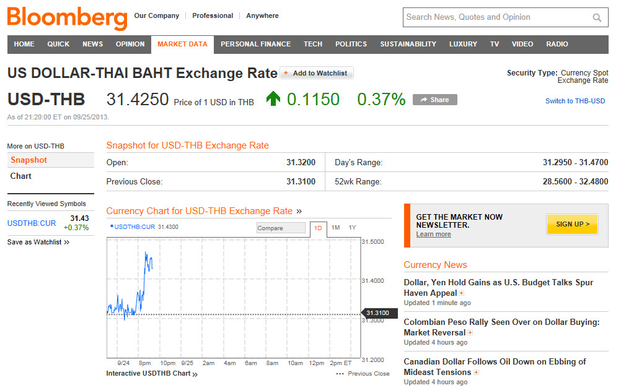Viewport: 621px width, 388px height.
Task: Click the price chart plot area
Action: (234, 298)
